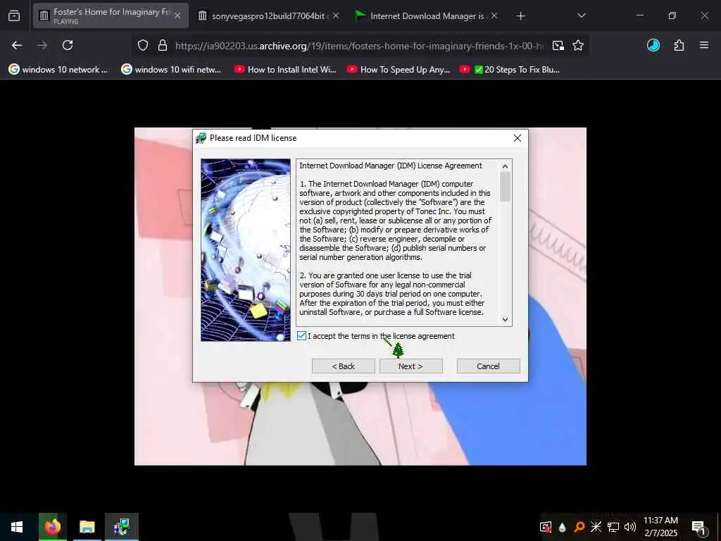
Task: Switch to sonyvegaspro12build77064bit tab
Action: point(270,16)
